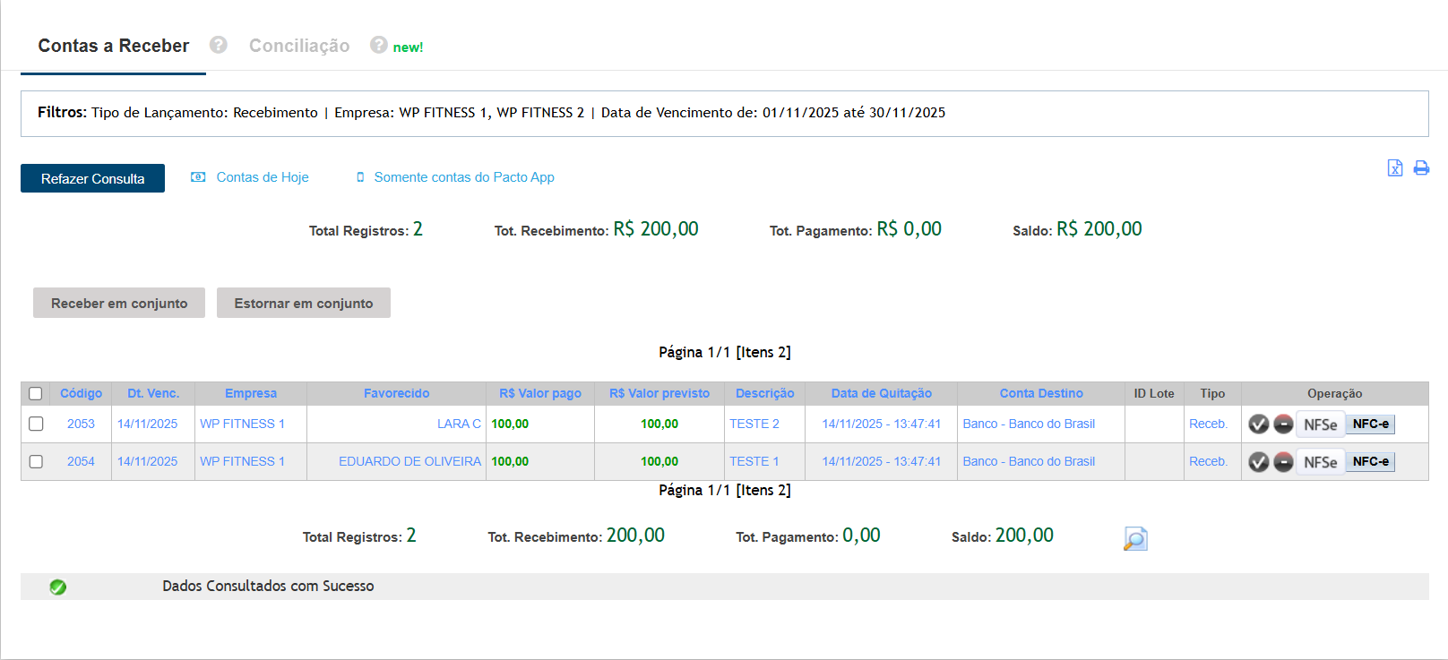Click the checkmark icon in row 2053
The height and width of the screenshot is (660, 1448).
tap(1258, 424)
